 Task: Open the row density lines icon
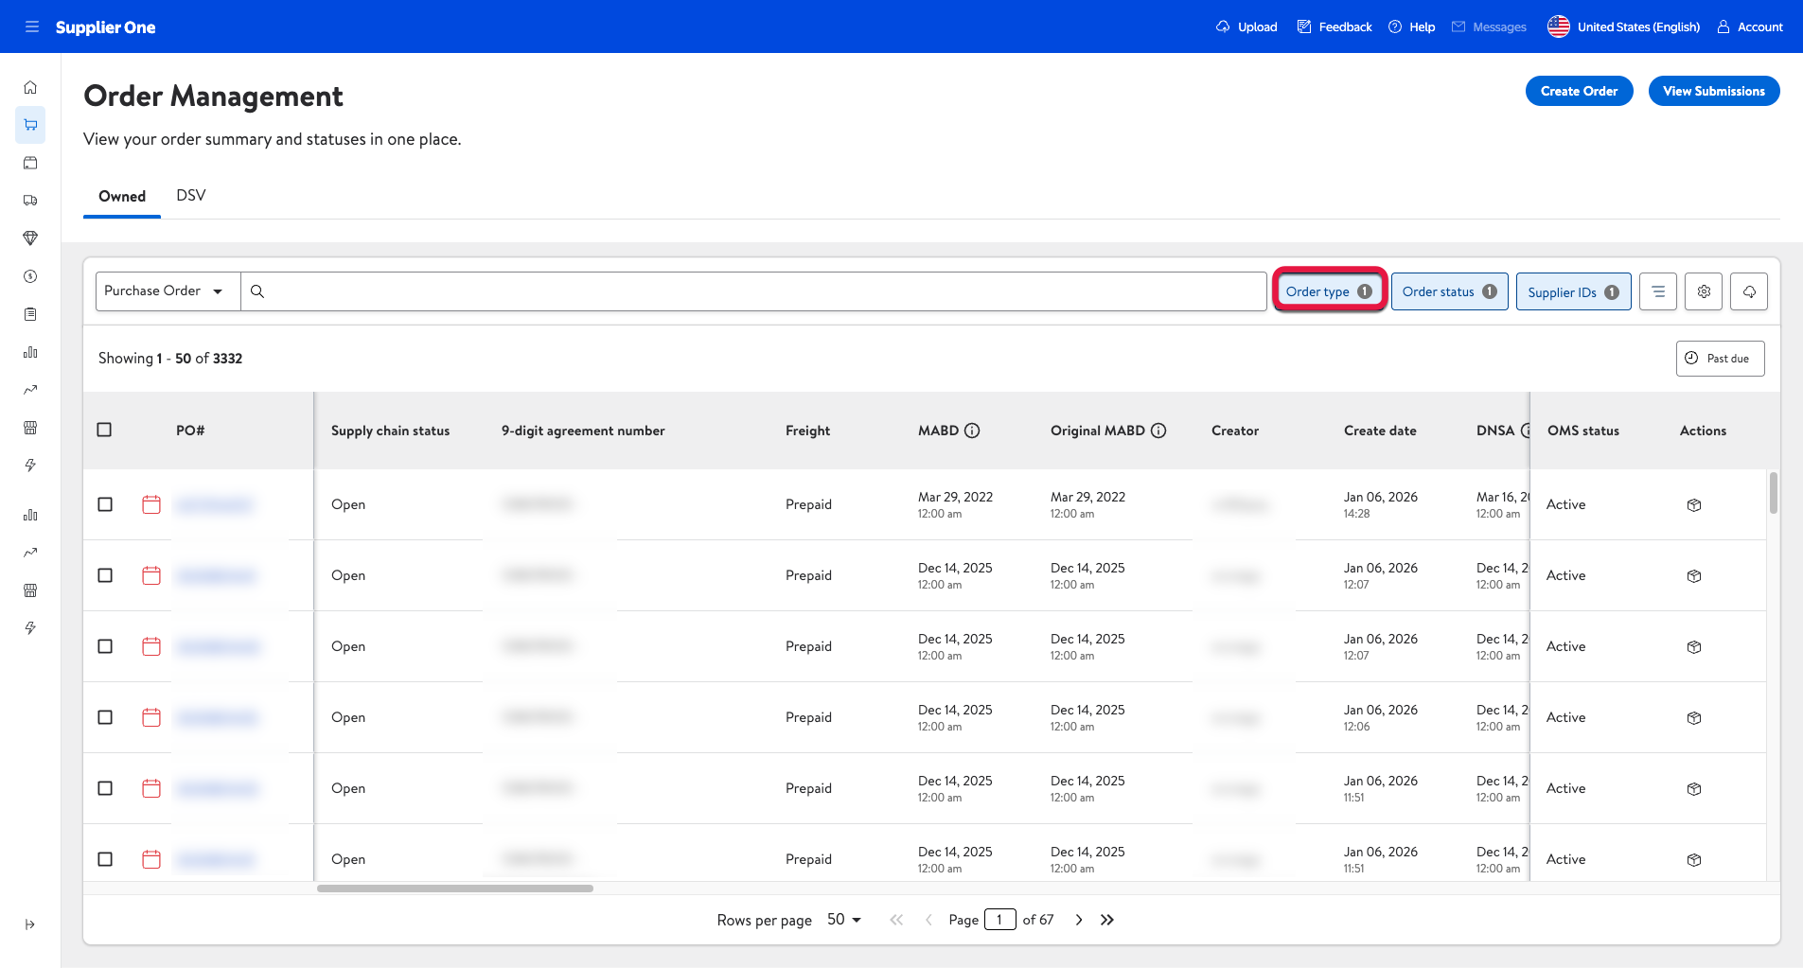[1658, 291]
